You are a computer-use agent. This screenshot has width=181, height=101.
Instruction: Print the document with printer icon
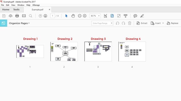pyautogui.click(x=17, y=16)
